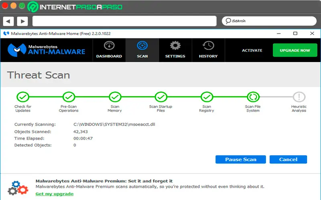Image resolution: width=321 pixels, height=200 pixels.
Task: Click the browser address bar field
Action: tap(124, 21)
